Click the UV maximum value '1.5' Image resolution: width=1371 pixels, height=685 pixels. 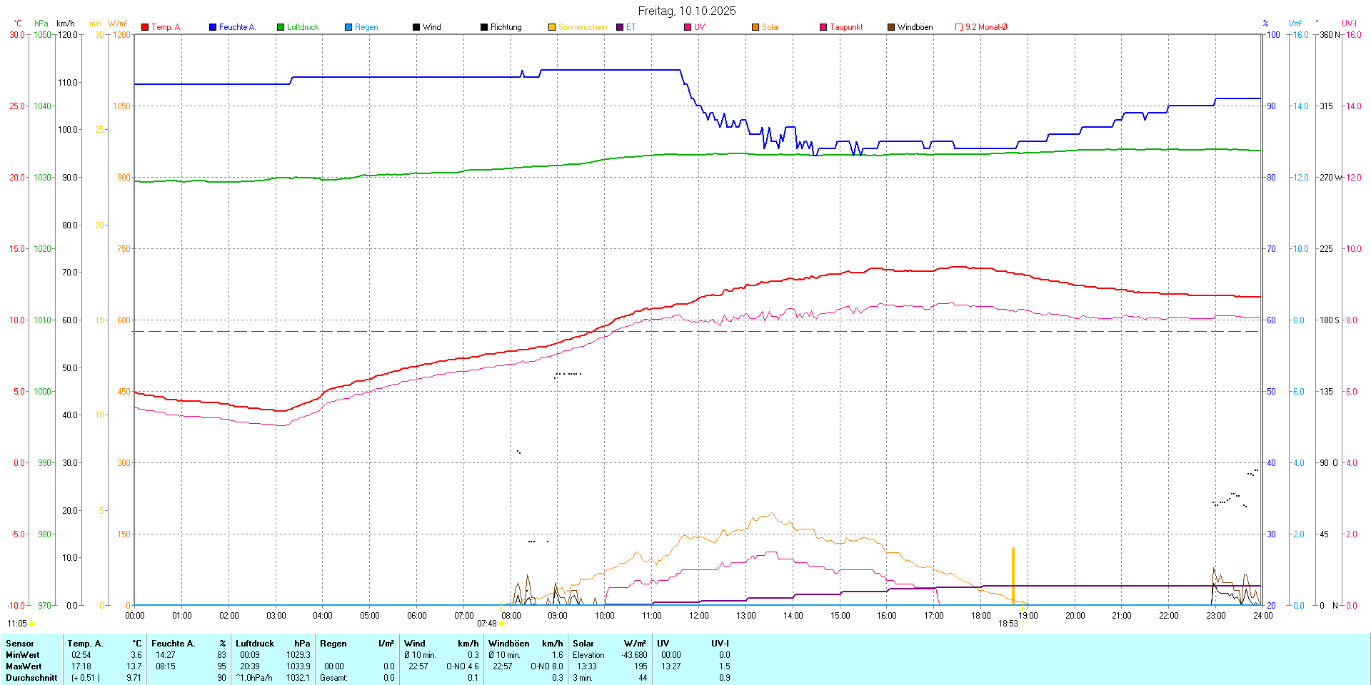(725, 666)
